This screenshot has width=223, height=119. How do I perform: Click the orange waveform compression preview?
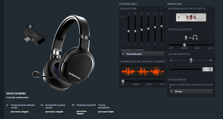(143, 71)
